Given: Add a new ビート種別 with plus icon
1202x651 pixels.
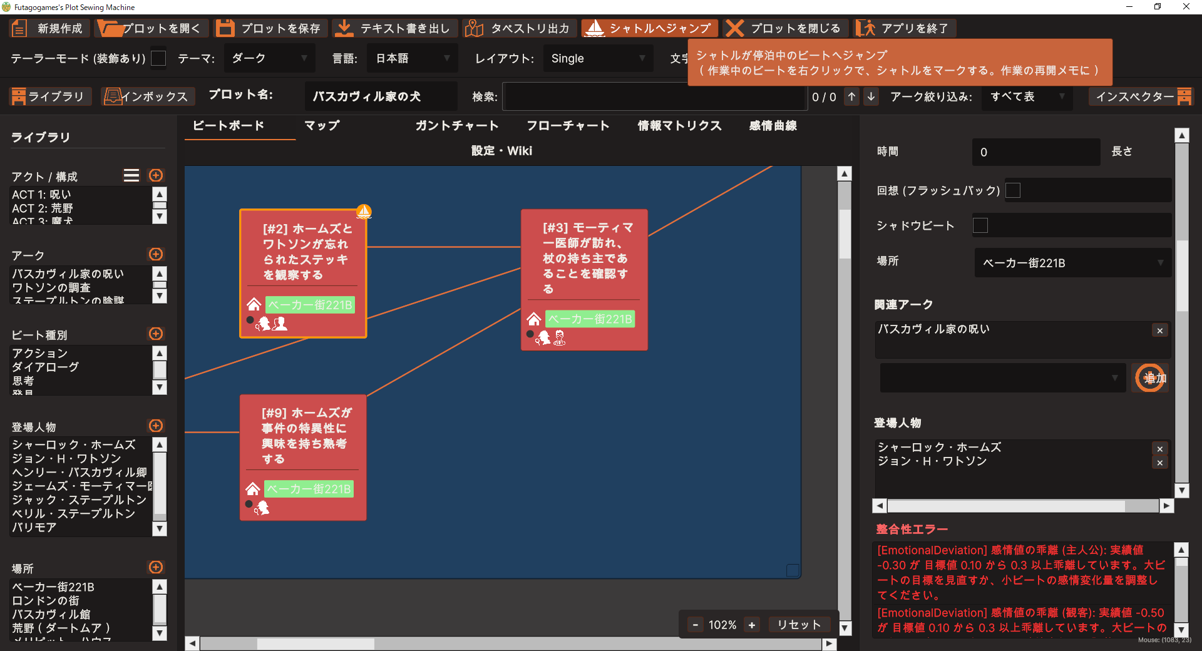Looking at the screenshot, I should click(x=156, y=334).
